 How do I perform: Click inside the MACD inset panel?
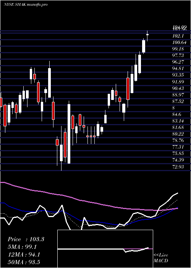[x=105, y=249]
